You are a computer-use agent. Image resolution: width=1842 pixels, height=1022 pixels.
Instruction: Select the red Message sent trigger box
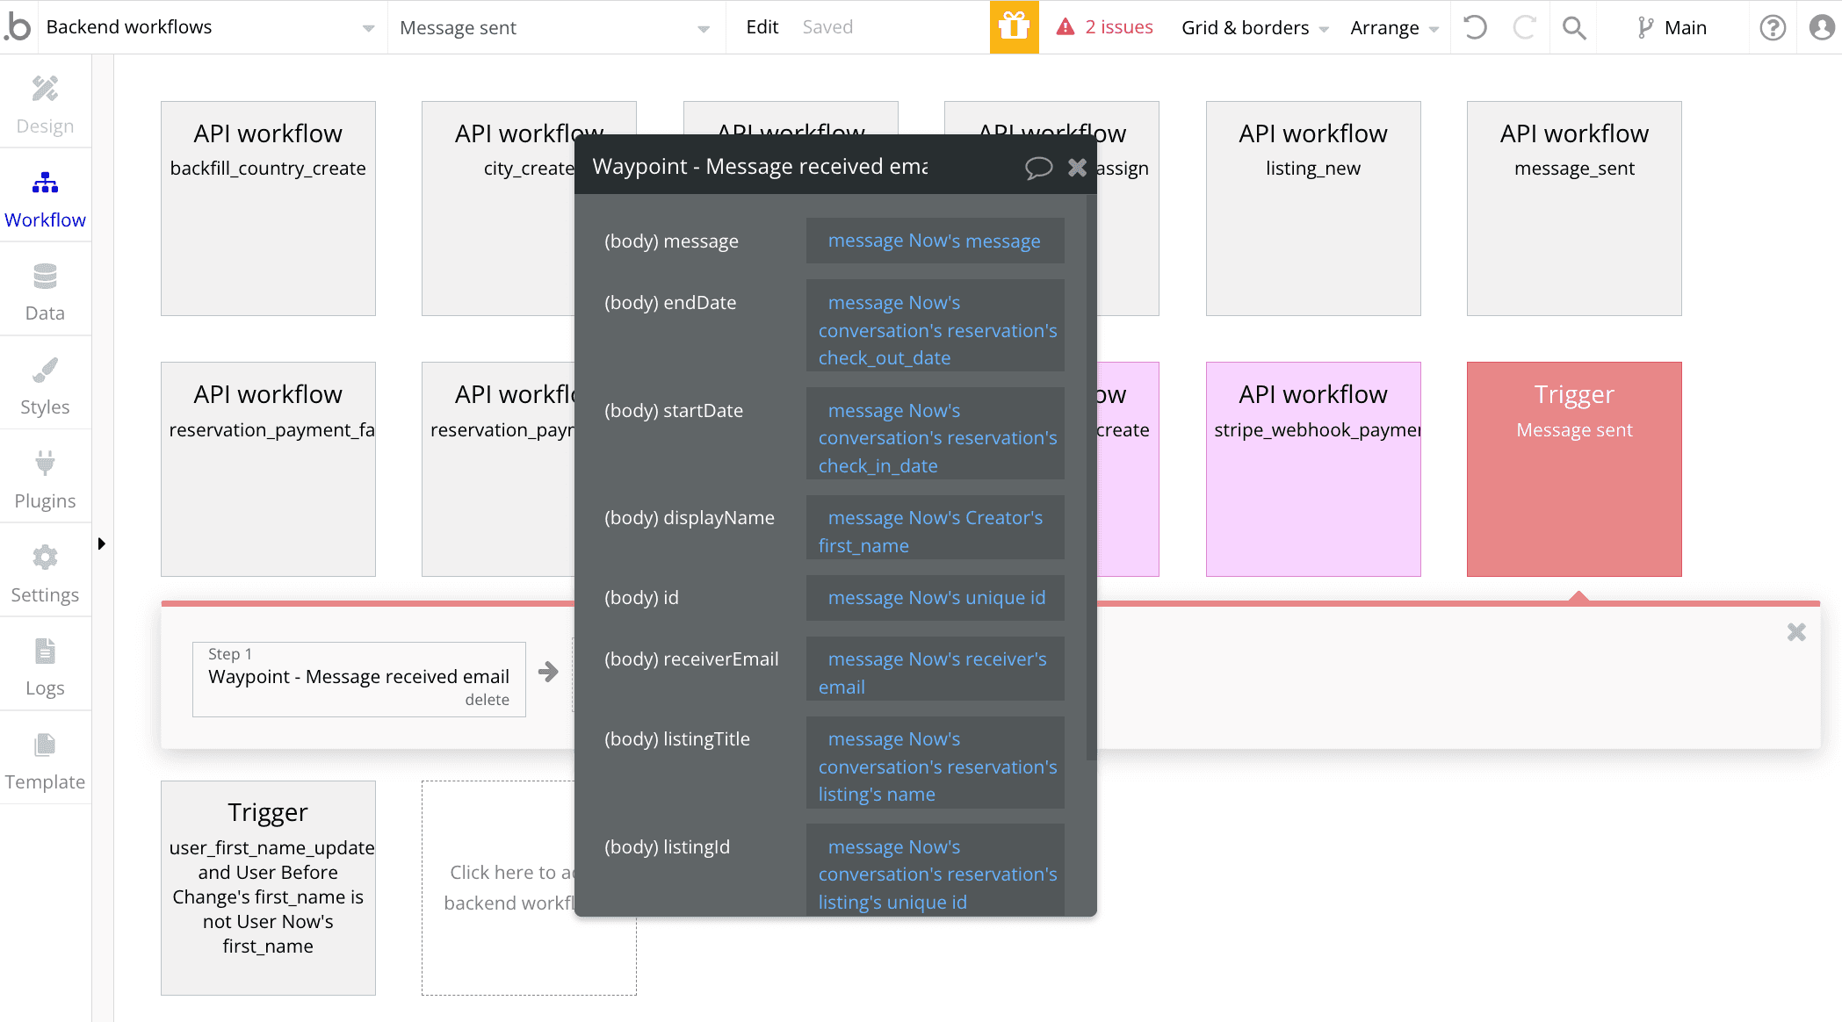coord(1573,469)
